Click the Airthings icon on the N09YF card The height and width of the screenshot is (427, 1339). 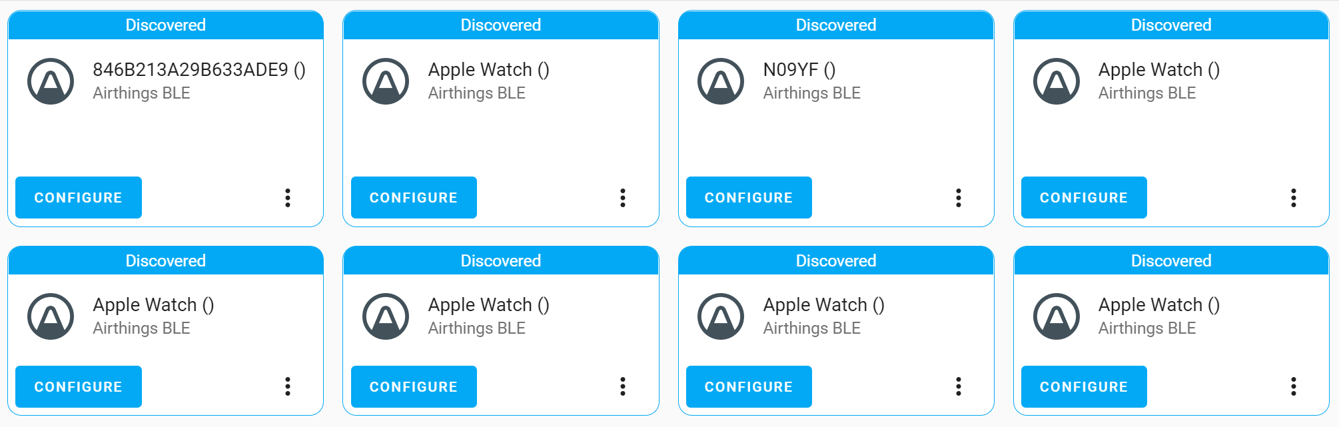coord(720,80)
